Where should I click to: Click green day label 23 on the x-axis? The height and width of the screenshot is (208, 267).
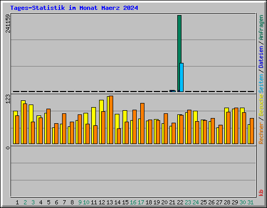[x=188, y=202]
